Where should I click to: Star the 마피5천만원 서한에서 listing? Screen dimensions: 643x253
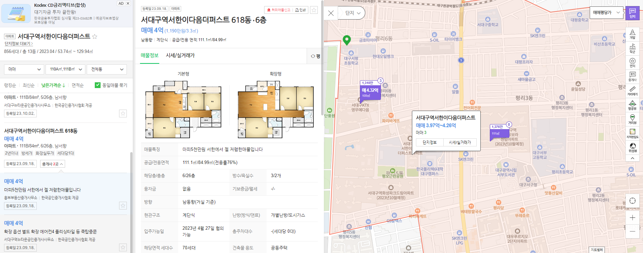tap(123, 205)
